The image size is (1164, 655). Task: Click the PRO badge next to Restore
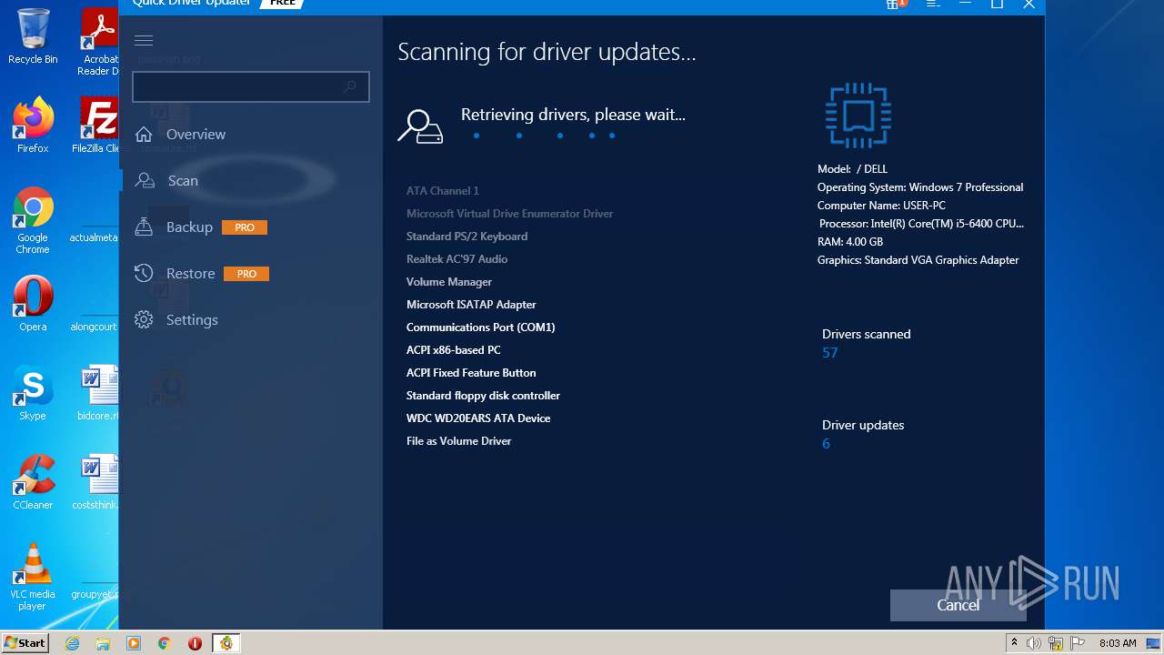(246, 274)
